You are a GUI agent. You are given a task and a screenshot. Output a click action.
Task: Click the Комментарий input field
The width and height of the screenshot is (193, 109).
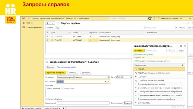coord(83,103)
